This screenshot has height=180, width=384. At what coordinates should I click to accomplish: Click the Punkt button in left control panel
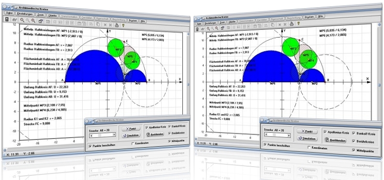click(131, 129)
